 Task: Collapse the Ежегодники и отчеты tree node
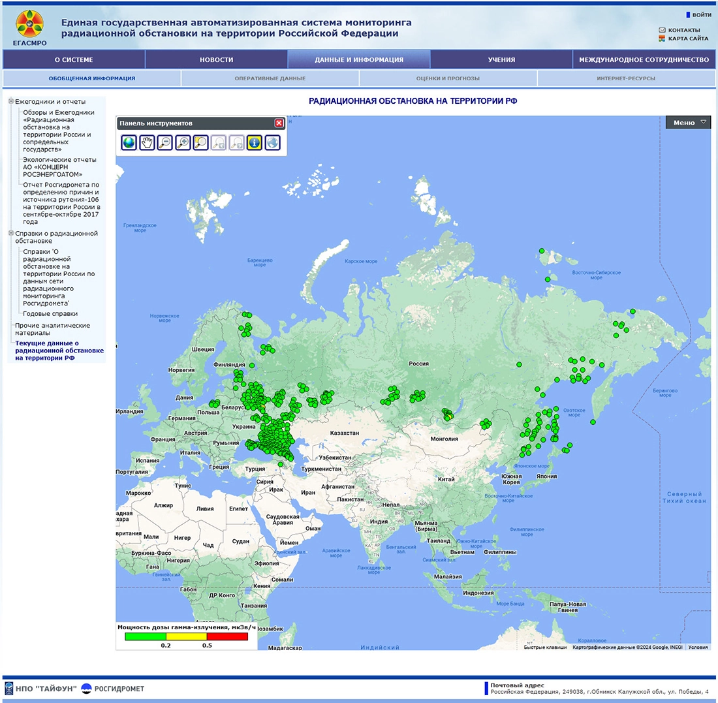10,101
